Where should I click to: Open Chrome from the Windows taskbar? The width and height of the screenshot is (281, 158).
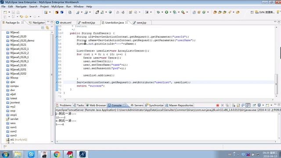click(57, 154)
